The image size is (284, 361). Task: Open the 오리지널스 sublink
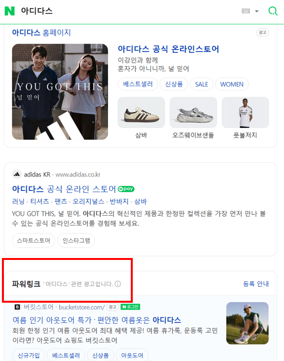pyautogui.click(x=89, y=202)
